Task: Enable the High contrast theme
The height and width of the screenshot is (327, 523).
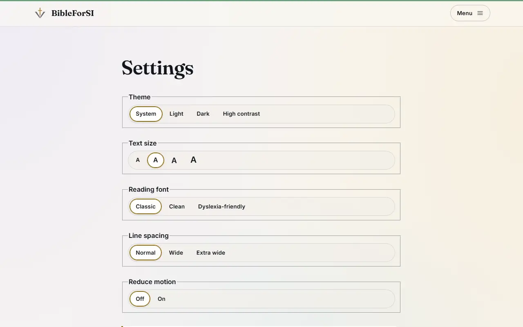Action: 241,114
